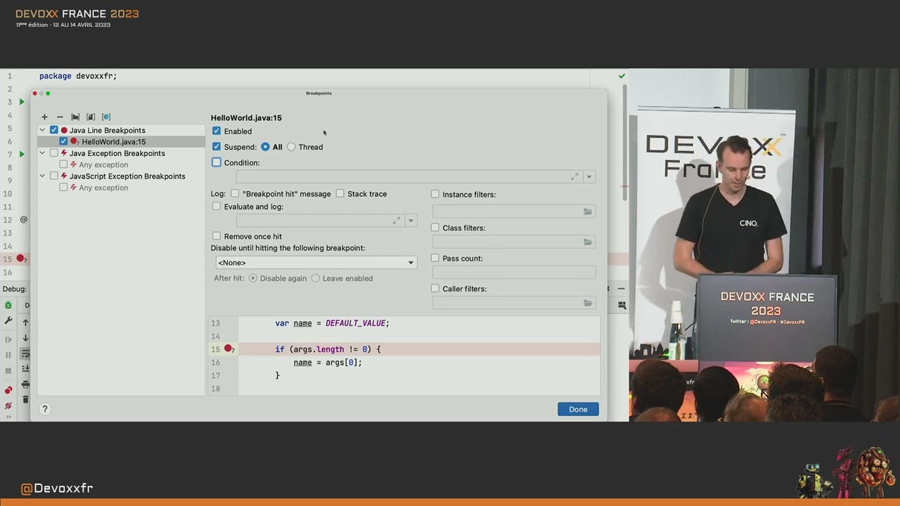900x506 pixels.
Task: Click the down arrow in console toolbar
Action: click(25, 338)
